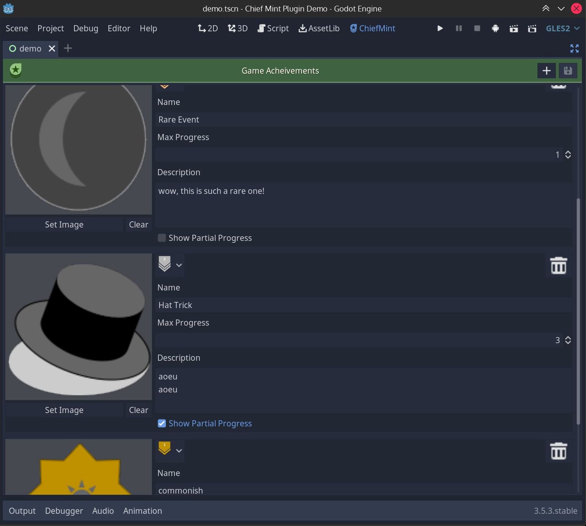This screenshot has width=586, height=526.
Task: Add a new achievement with plus button
Action: (x=546, y=71)
